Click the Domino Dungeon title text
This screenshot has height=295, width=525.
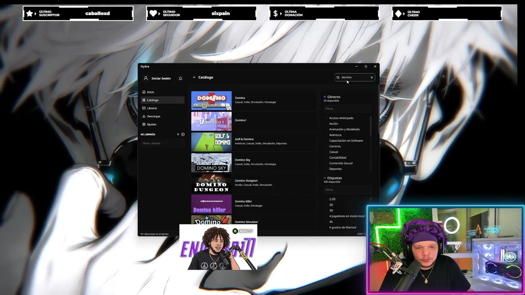(x=246, y=181)
